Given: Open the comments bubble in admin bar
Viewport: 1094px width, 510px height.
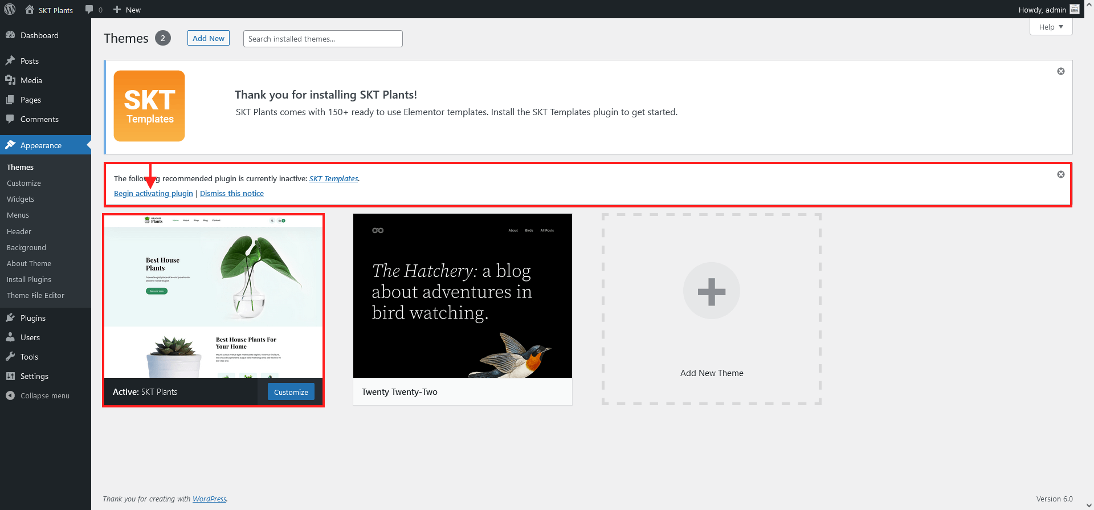Looking at the screenshot, I should point(89,10).
